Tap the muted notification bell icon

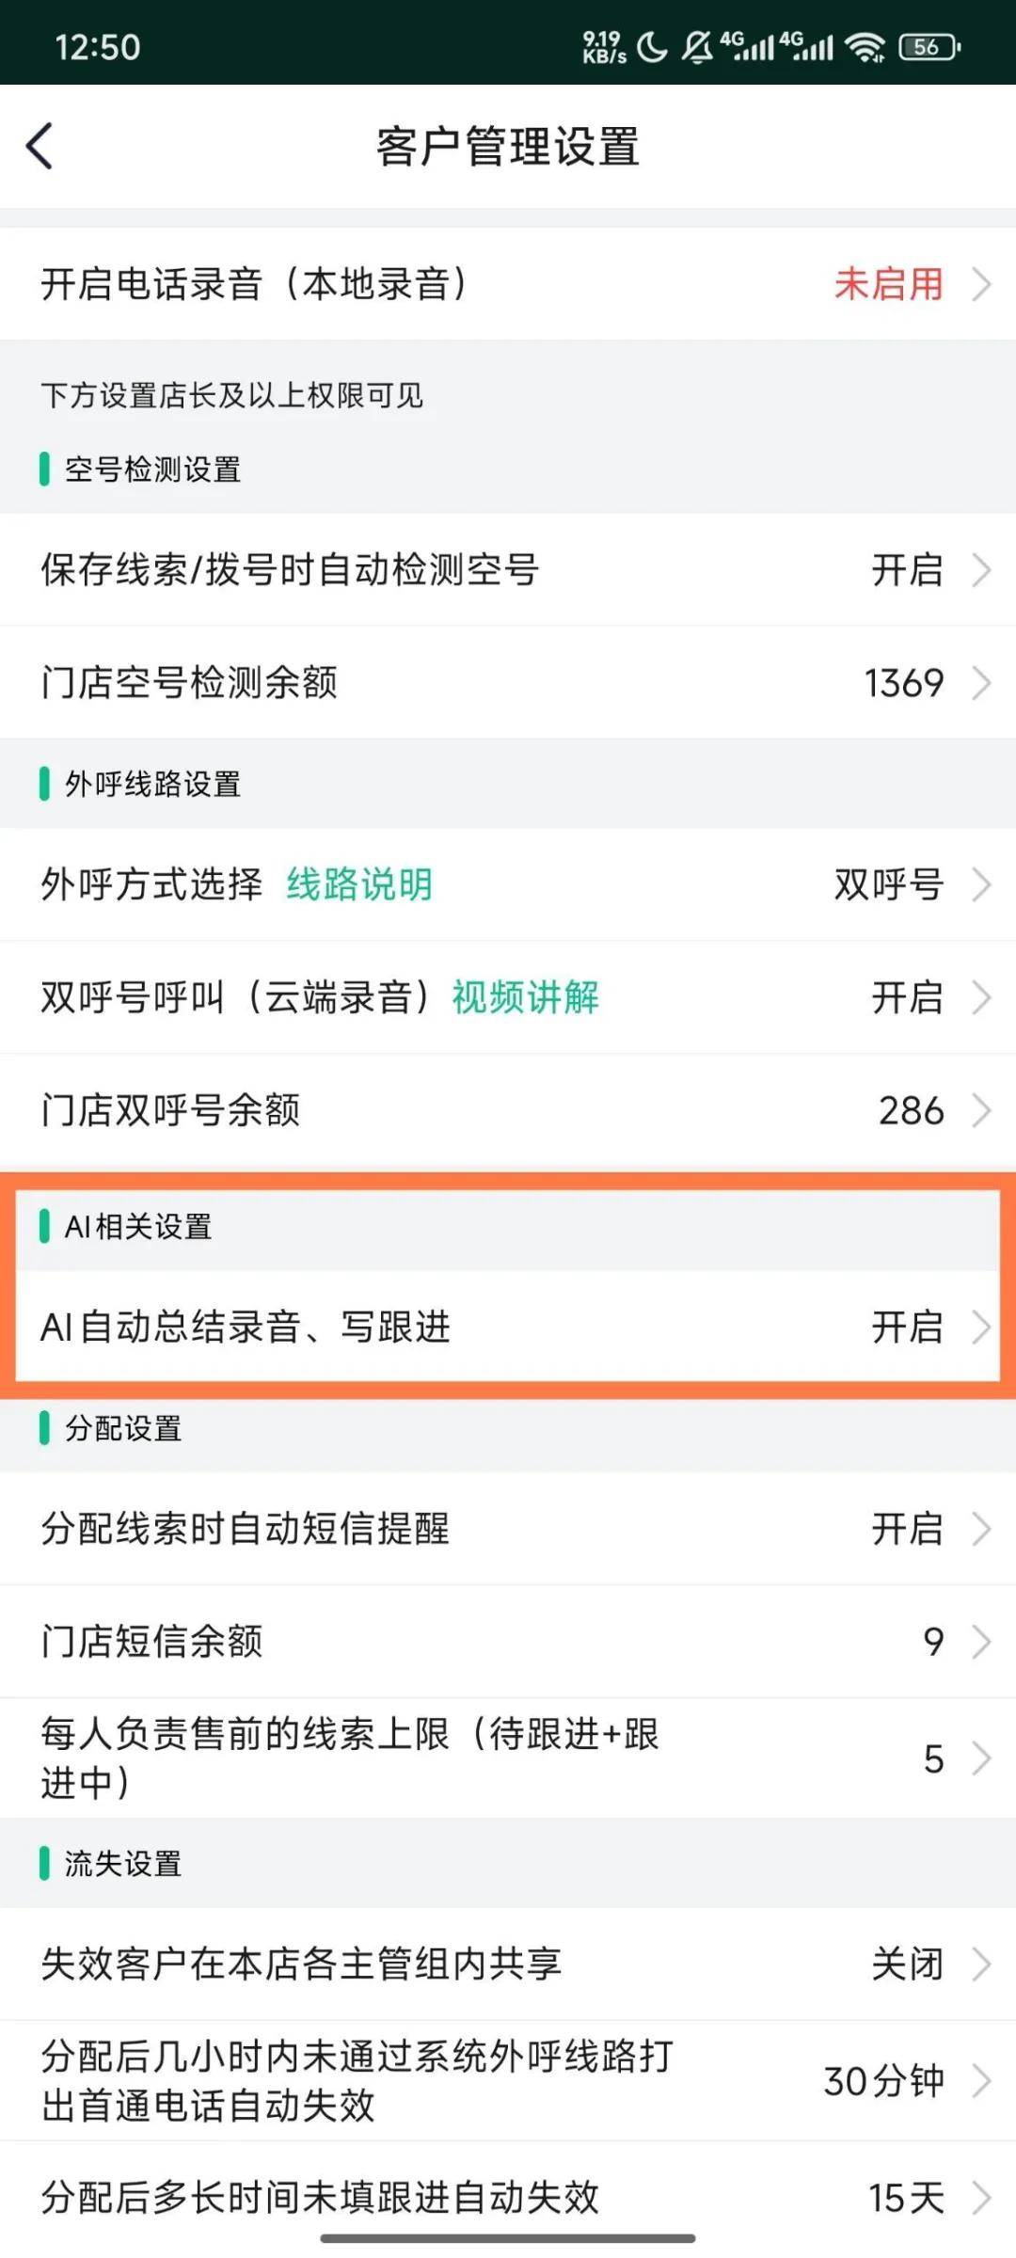[697, 46]
